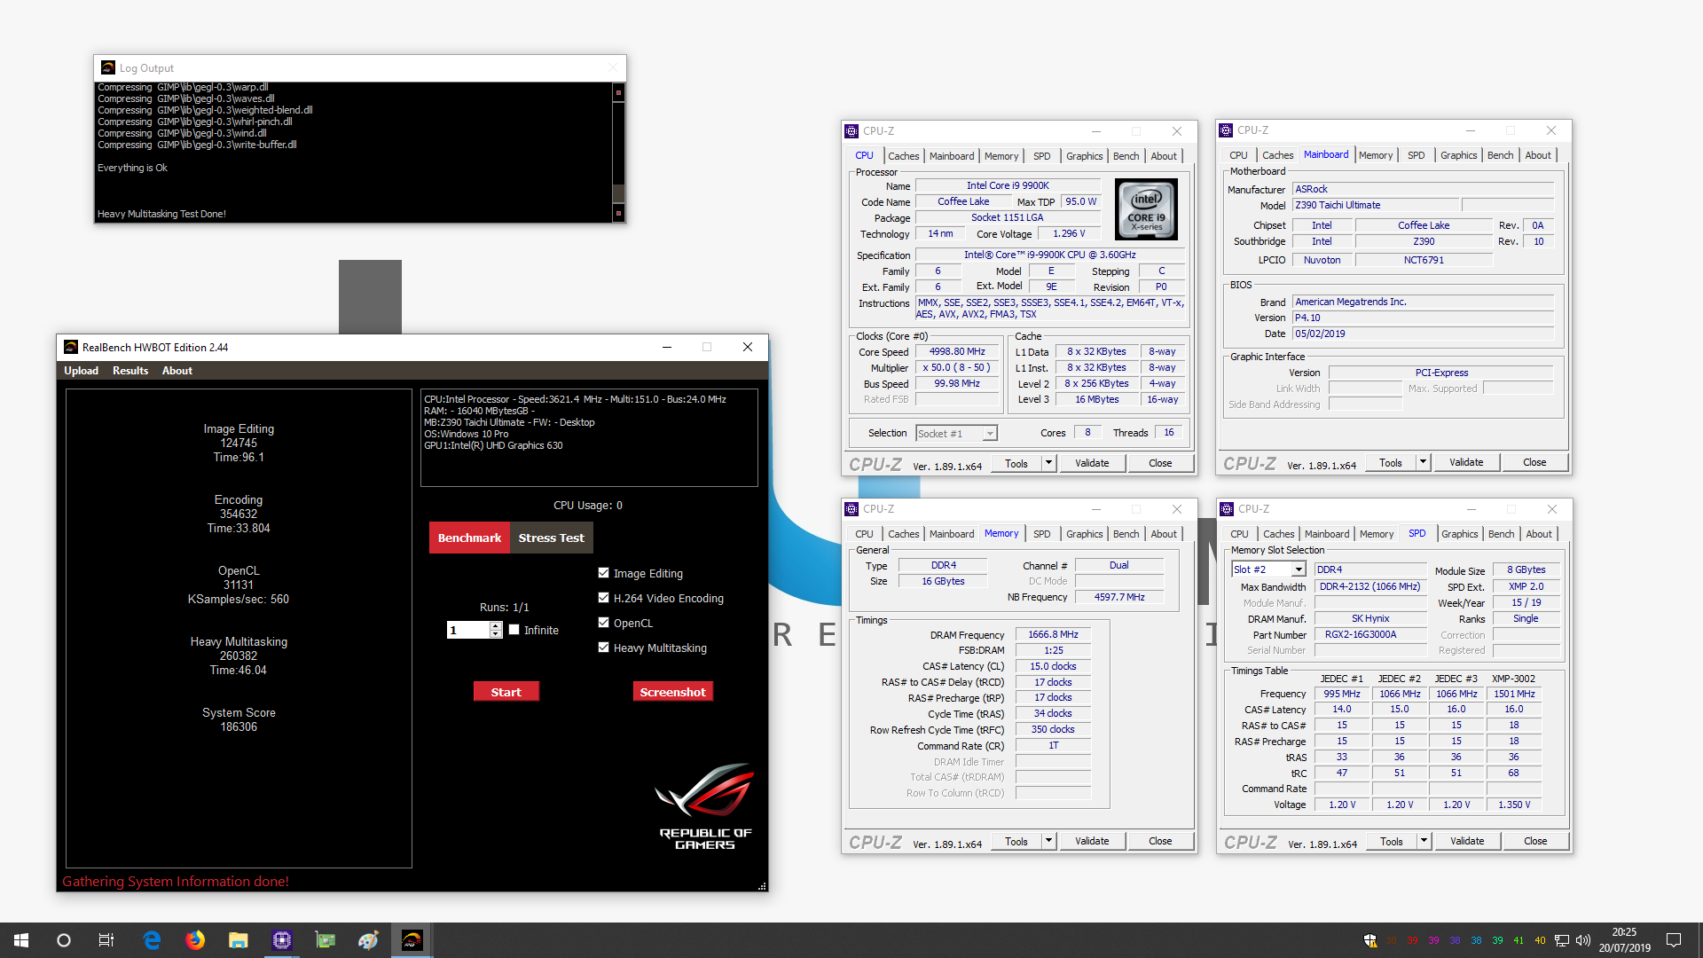Expand Tools arrow in CPU-Z SPD window
The height and width of the screenshot is (958, 1703).
pos(1424,841)
